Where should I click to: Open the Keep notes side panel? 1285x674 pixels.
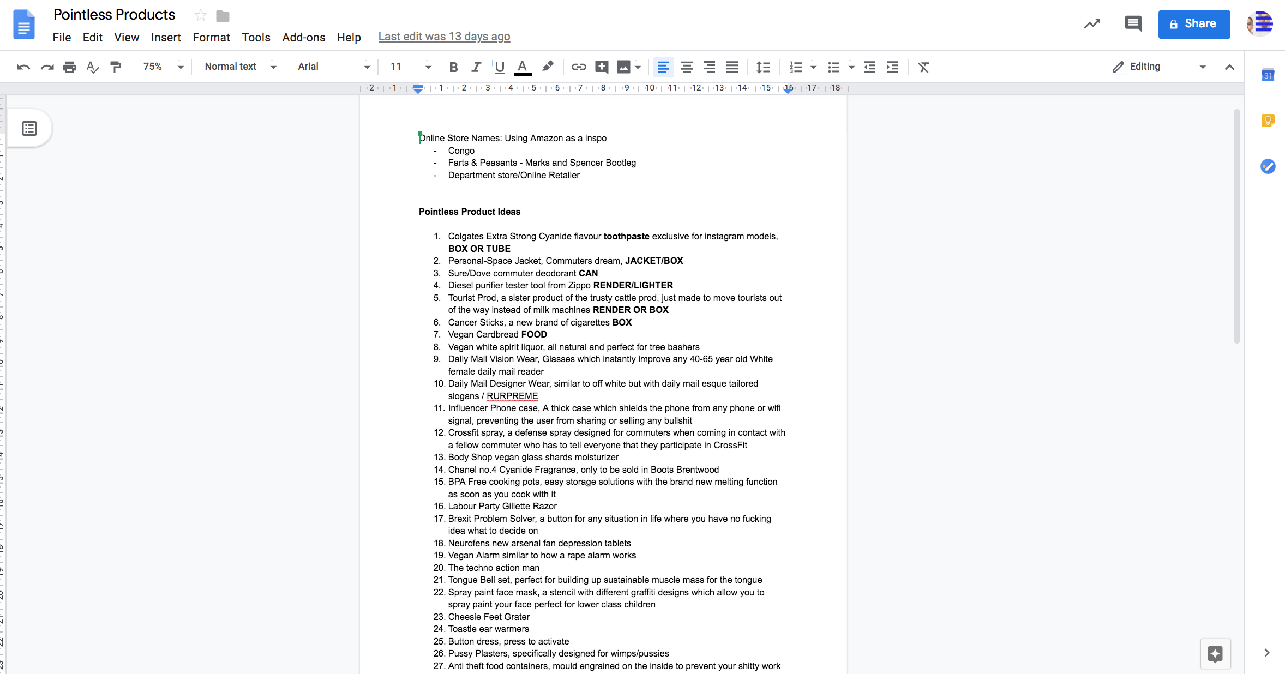(1268, 121)
